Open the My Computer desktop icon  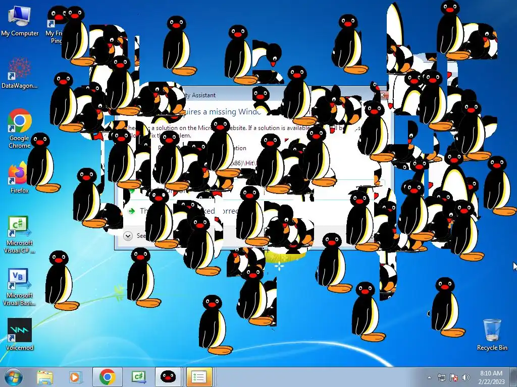pyautogui.click(x=20, y=20)
